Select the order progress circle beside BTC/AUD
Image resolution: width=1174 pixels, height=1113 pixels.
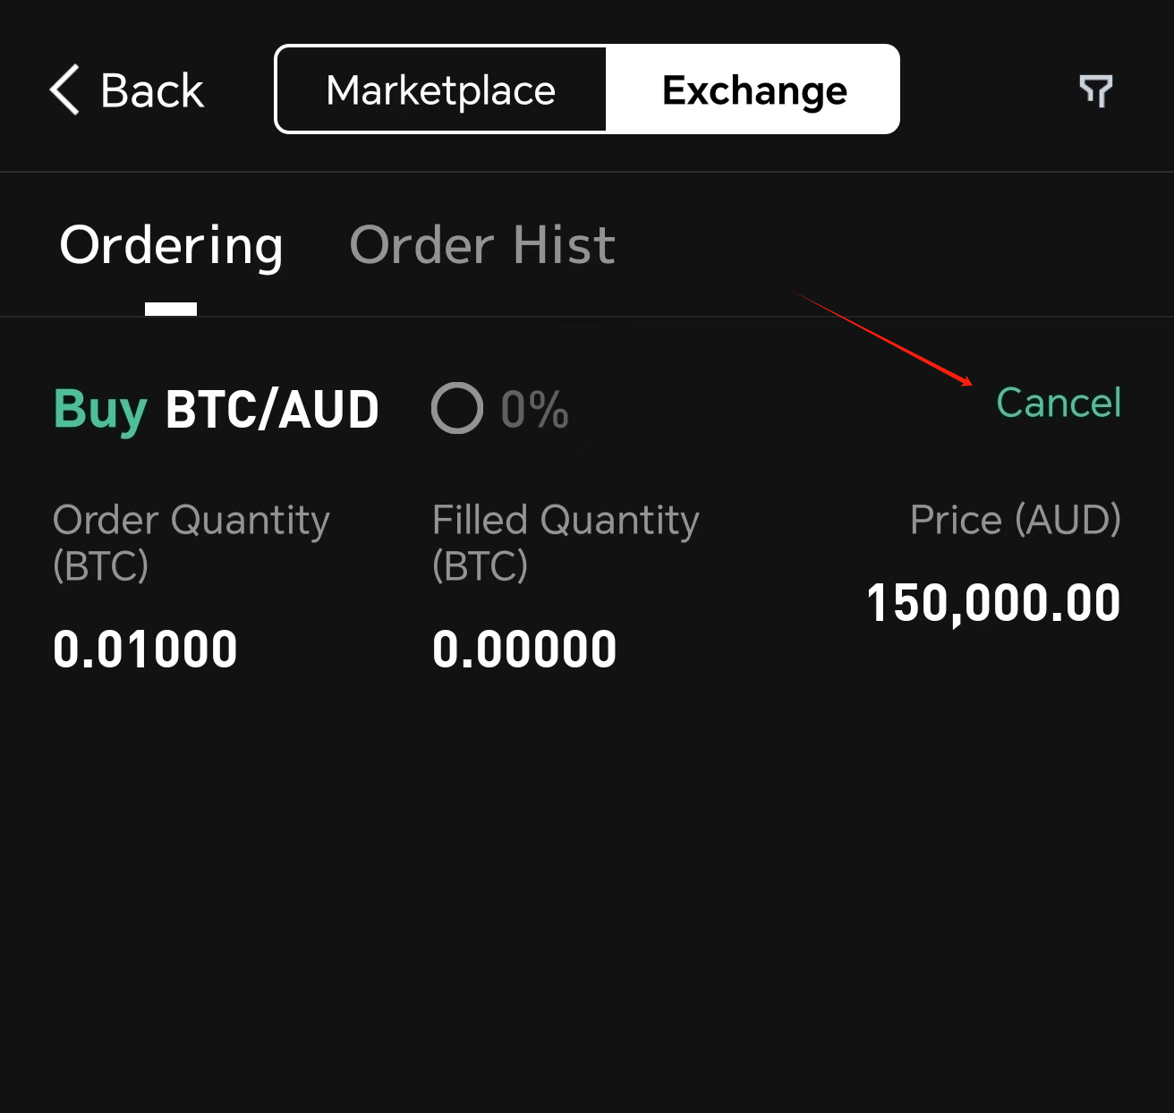(x=456, y=409)
